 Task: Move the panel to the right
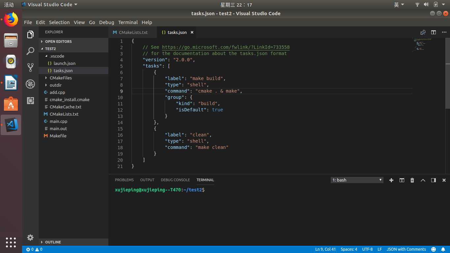(434, 180)
